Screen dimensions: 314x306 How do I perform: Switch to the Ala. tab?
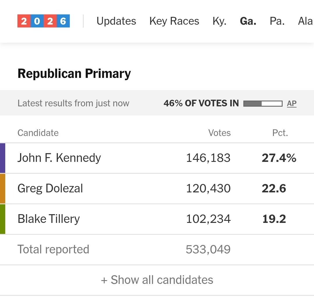(306, 21)
